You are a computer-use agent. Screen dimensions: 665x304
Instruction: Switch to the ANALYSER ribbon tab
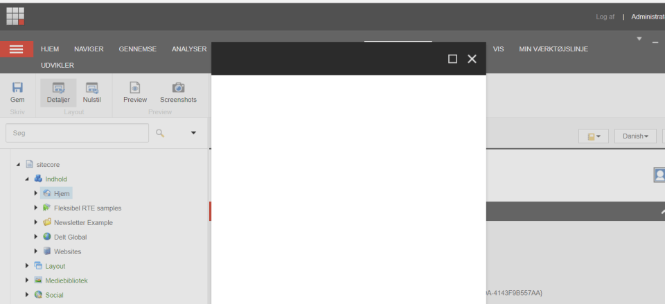tap(189, 49)
